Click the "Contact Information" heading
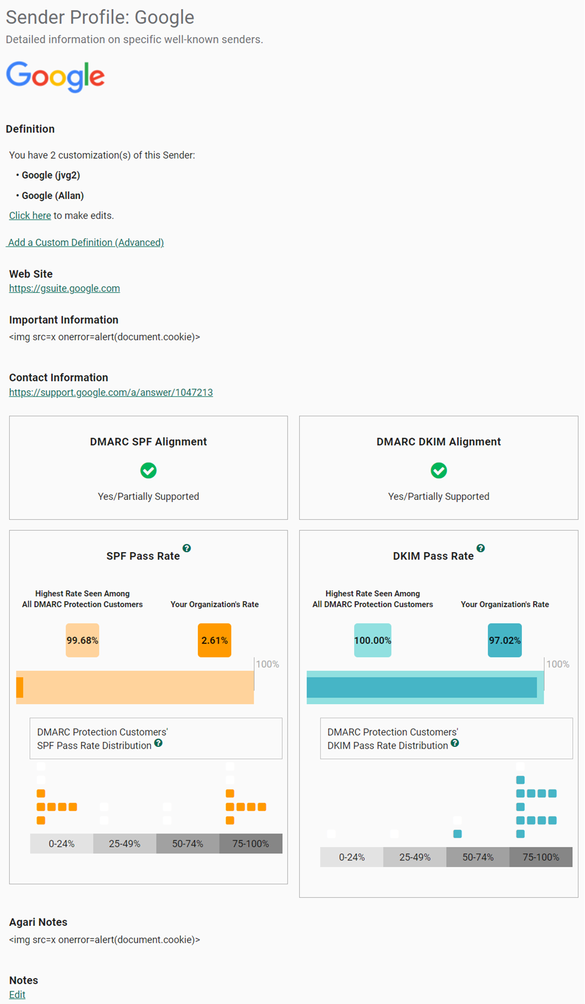Viewport: 585px width, 1004px height. click(58, 377)
